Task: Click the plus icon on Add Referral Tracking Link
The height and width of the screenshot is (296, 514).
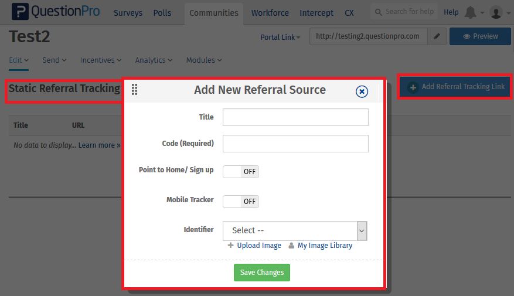Action: coord(413,87)
